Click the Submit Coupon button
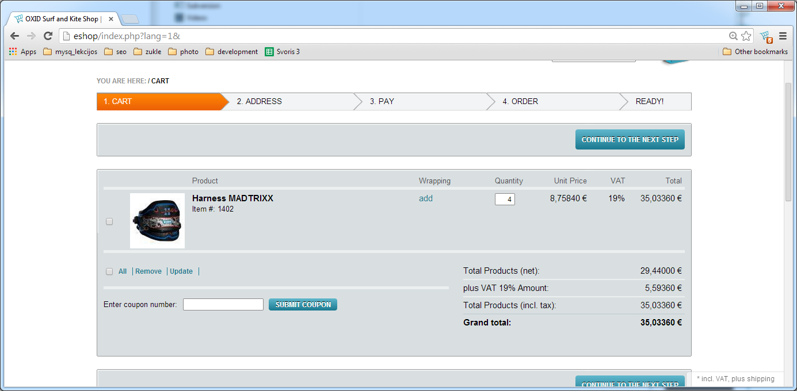This screenshot has height=391, width=797. pyautogui.click(x=303, y=305)
